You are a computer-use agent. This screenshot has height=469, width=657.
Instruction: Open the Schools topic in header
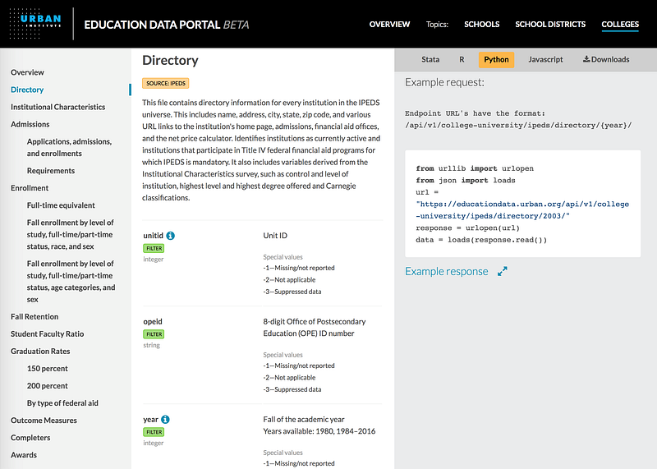[482, 25]
